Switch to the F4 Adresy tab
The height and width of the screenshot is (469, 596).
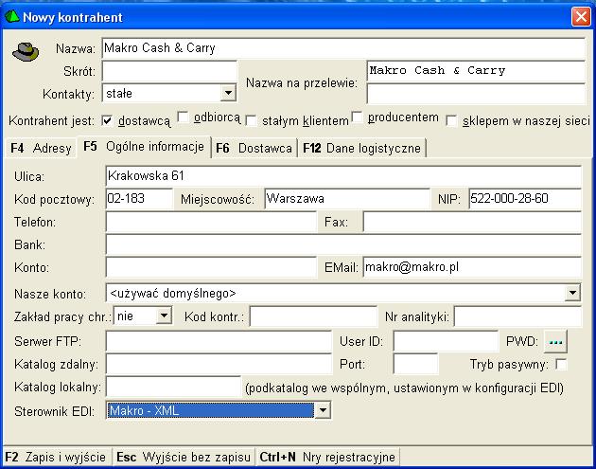tap(41, 148)
